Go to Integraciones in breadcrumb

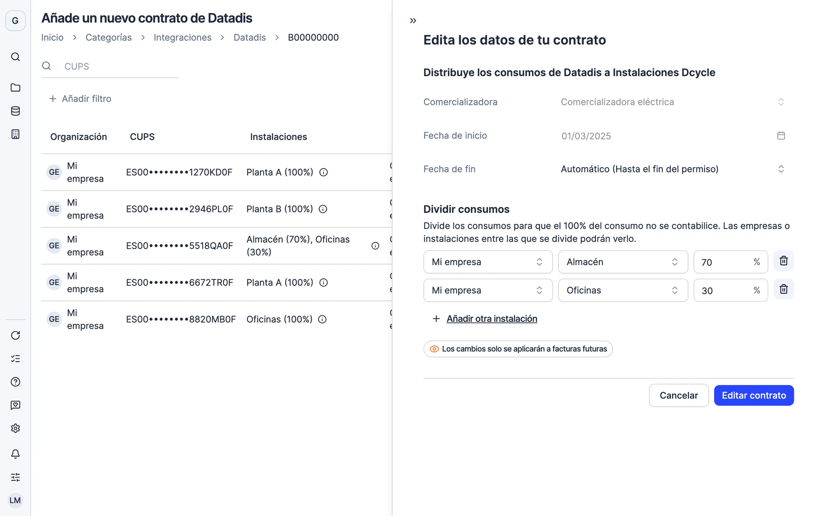182,38
